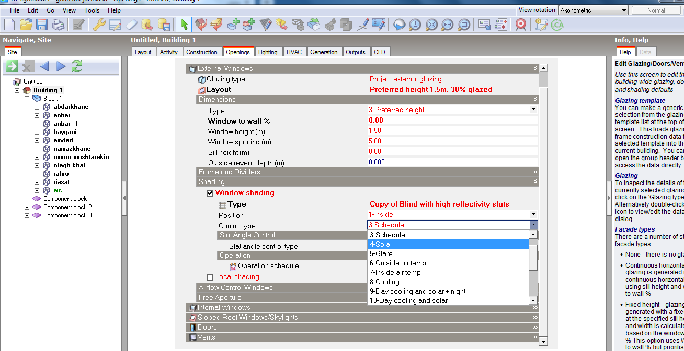Disable the Window shading checkbox
684x351 pixels.
(210, 193)
